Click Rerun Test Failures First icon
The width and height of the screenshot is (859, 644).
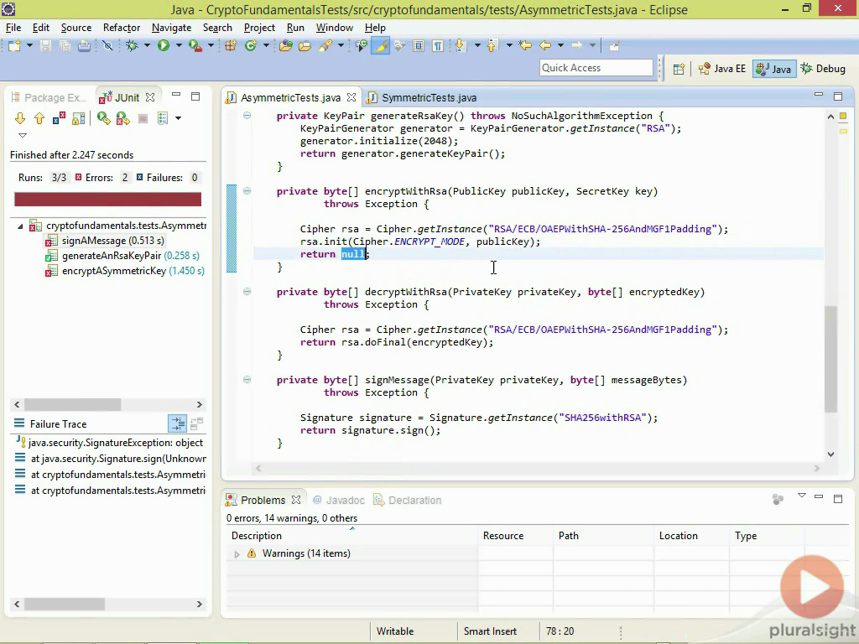point(122,118)
